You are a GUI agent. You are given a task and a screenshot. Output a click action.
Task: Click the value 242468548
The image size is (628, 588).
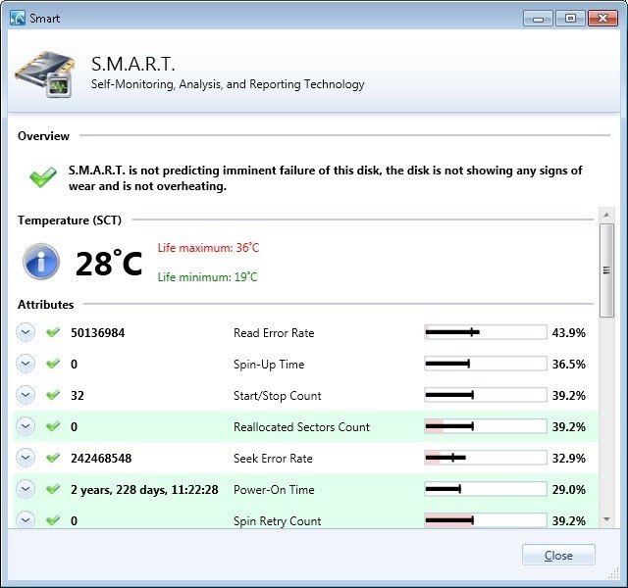[x=101, y=458]
